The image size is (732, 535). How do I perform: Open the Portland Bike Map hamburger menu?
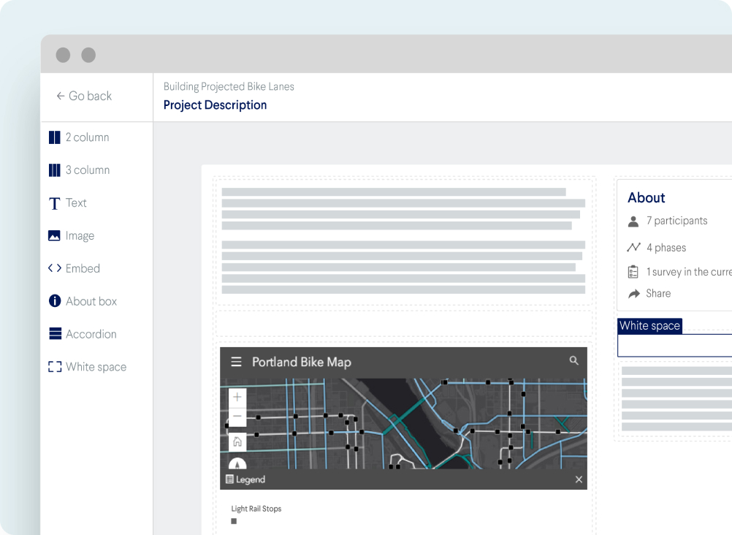point(236,362)
